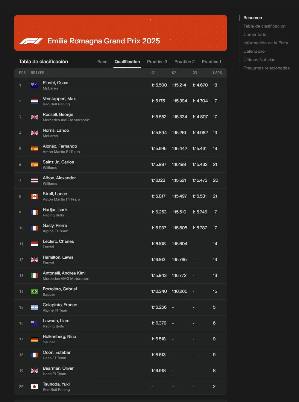Jump to Comentario in the sidebar
This screenshot has width=299, height=402.
point(255,34)
